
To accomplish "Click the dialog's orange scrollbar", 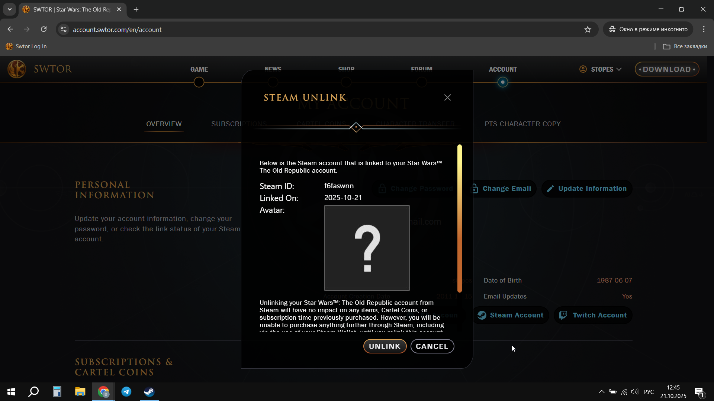I will click(x=460, y=218).
